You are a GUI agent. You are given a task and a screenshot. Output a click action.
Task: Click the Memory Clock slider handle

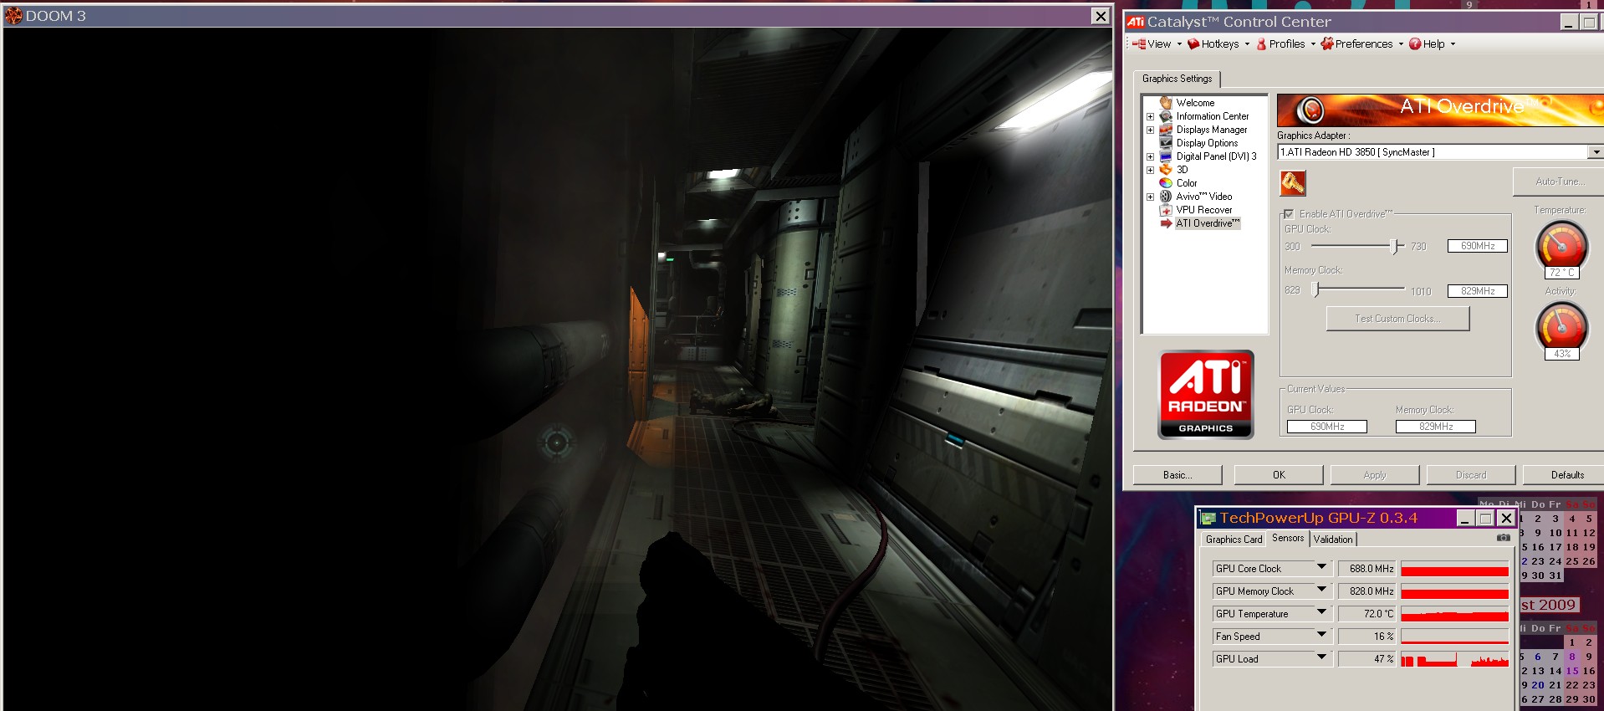1316,289
